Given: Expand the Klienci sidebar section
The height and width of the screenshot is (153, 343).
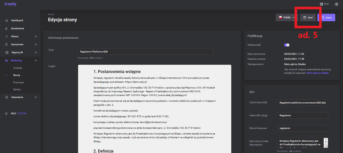Looking at the screenshot, I should (36, 36).
